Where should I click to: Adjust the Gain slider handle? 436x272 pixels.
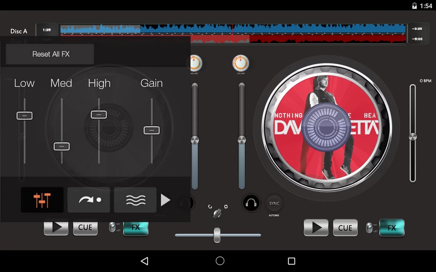tap(152, 130)
